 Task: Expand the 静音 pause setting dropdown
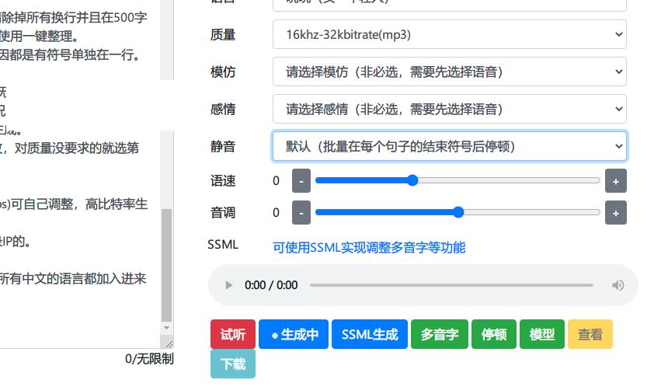tap(449, 146)
